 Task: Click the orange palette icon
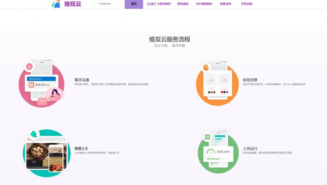pos(206,68)
